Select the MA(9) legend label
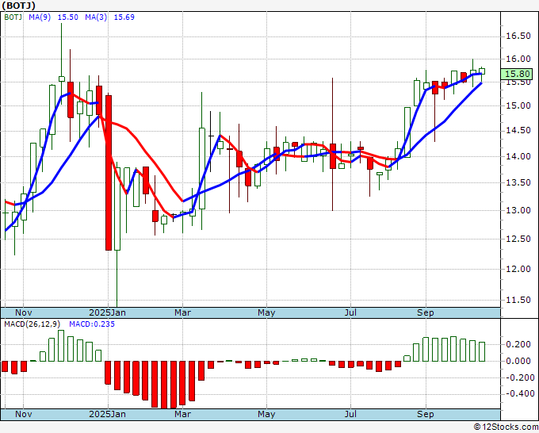Image resolution: width=539 pixels, height=433 pixels. pos(40,17)
